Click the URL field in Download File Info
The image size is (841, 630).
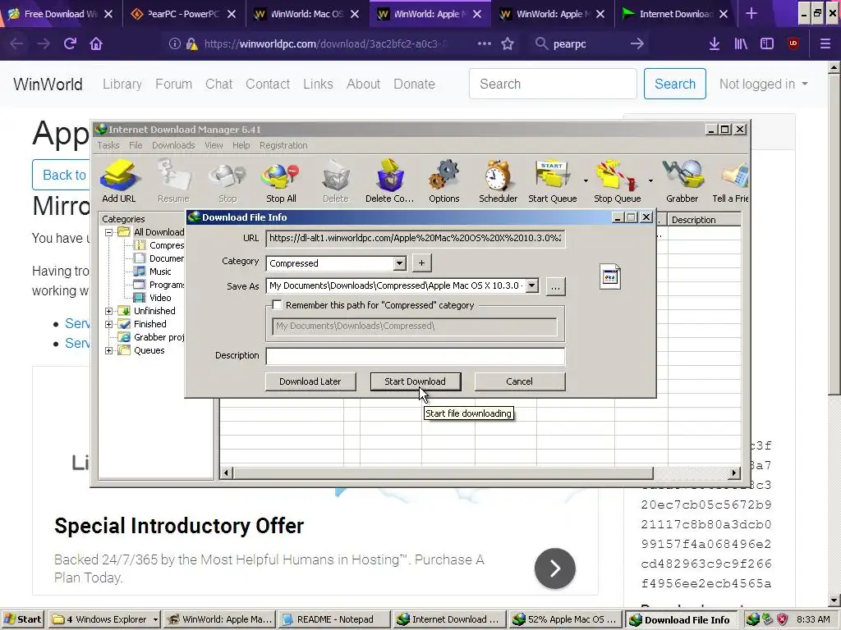415,239
